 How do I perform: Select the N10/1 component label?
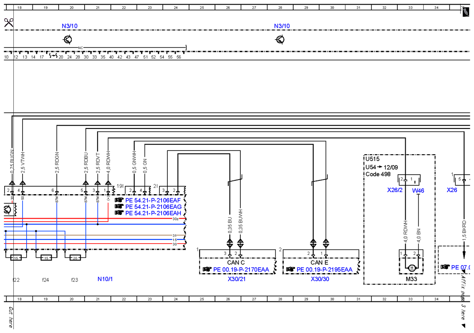[105, 279]
